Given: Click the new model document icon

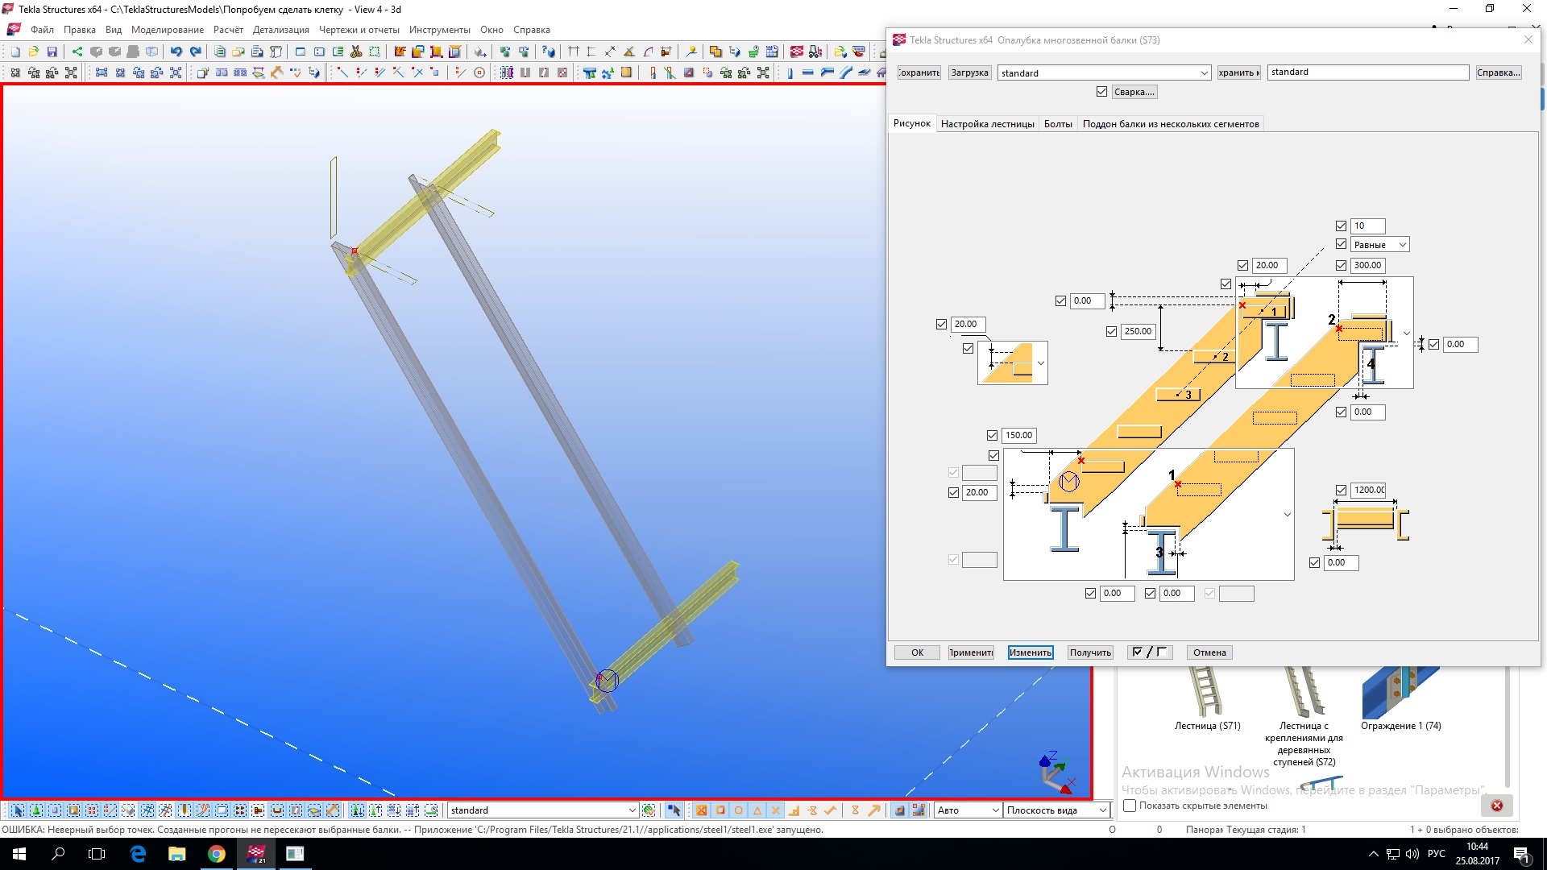Looking at the screenshot, I should click(x=15, y=52).
